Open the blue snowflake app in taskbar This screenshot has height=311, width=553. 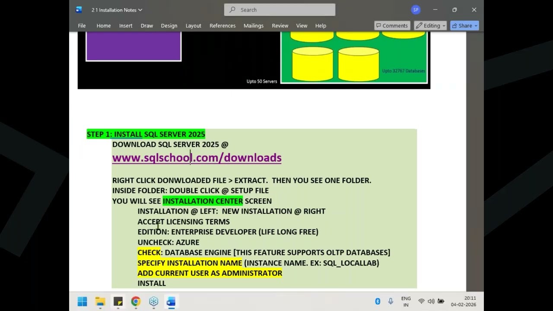tap(153, 301)
